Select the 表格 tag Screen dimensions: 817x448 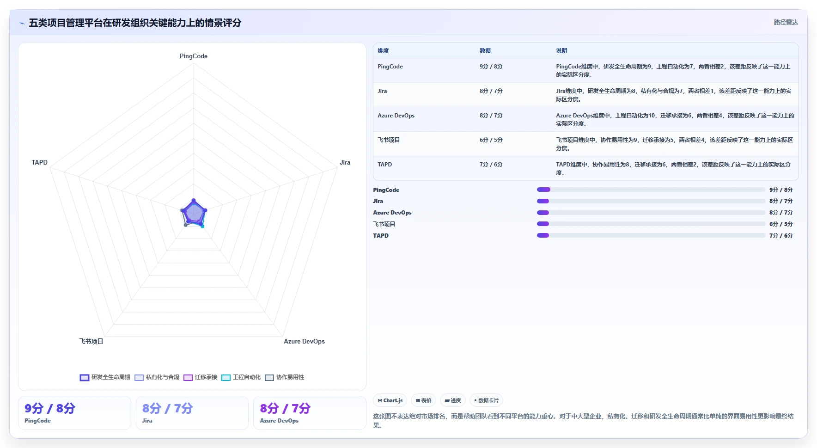[x=423, y=400]
